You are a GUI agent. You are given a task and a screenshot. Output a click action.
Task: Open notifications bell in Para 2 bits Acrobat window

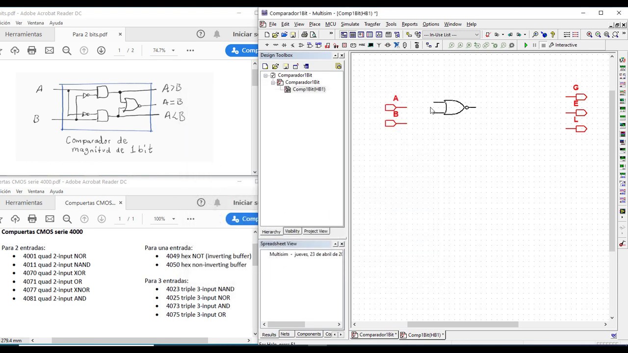pyautogui.click(x=217, y=34)
